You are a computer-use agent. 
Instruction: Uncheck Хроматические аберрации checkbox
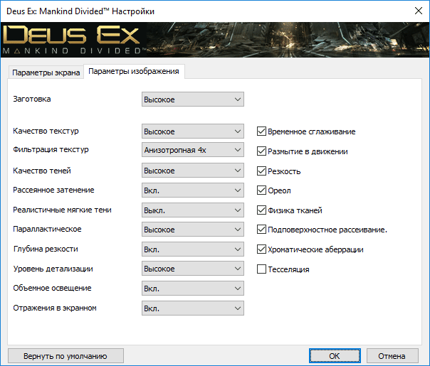tap(261, 249)
